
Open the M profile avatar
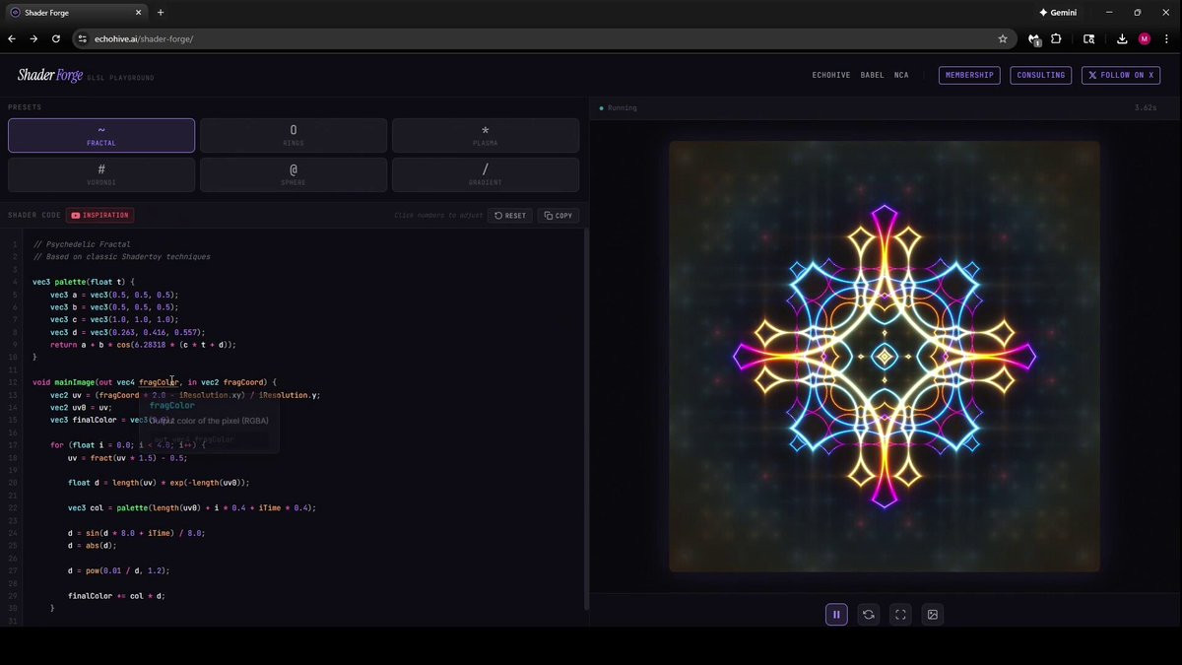tap(1145, 38)
